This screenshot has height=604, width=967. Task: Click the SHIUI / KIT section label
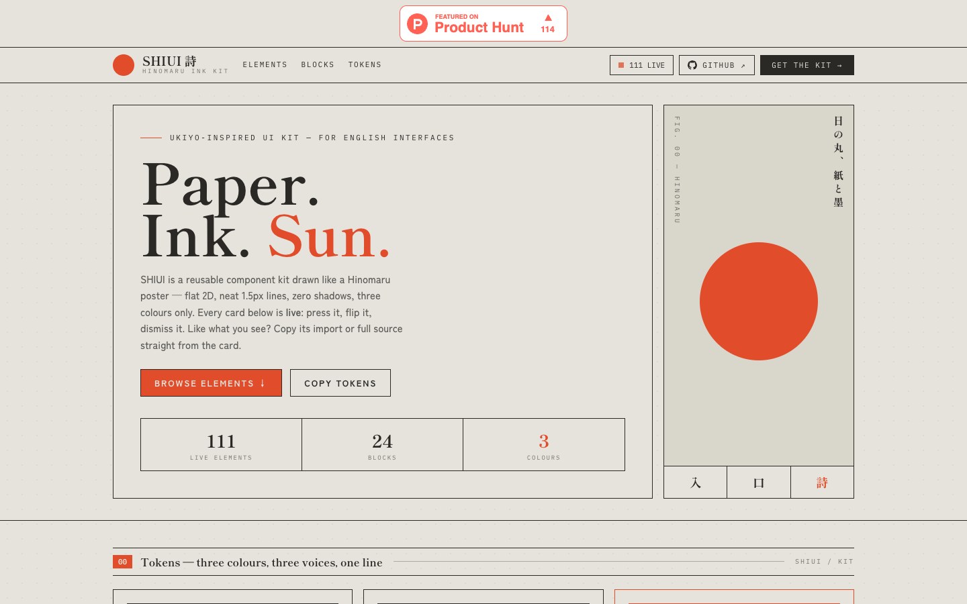pyautogui.click(x=824, y=562)
